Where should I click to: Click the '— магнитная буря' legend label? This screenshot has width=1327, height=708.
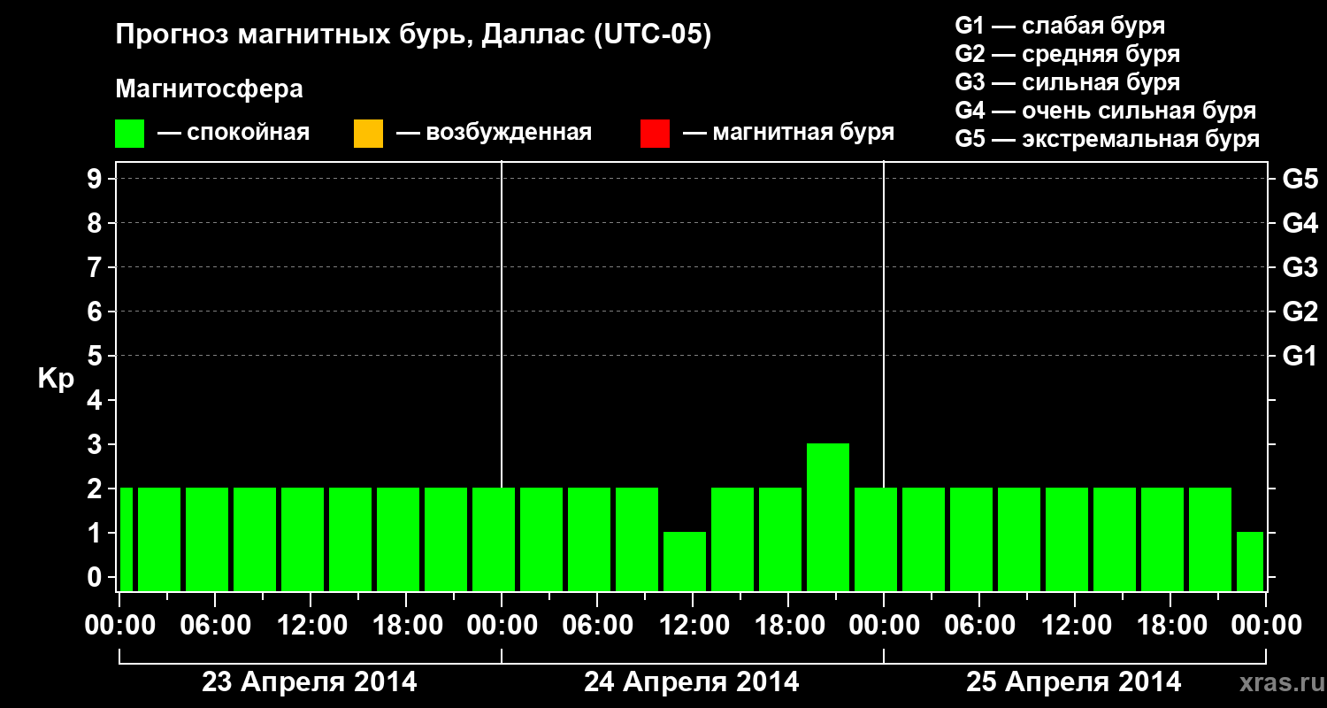coord(789,133)
